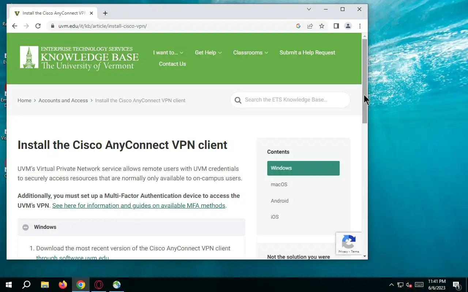
Task: Collapse the Windows accordion section
Action: click(131, 227)
